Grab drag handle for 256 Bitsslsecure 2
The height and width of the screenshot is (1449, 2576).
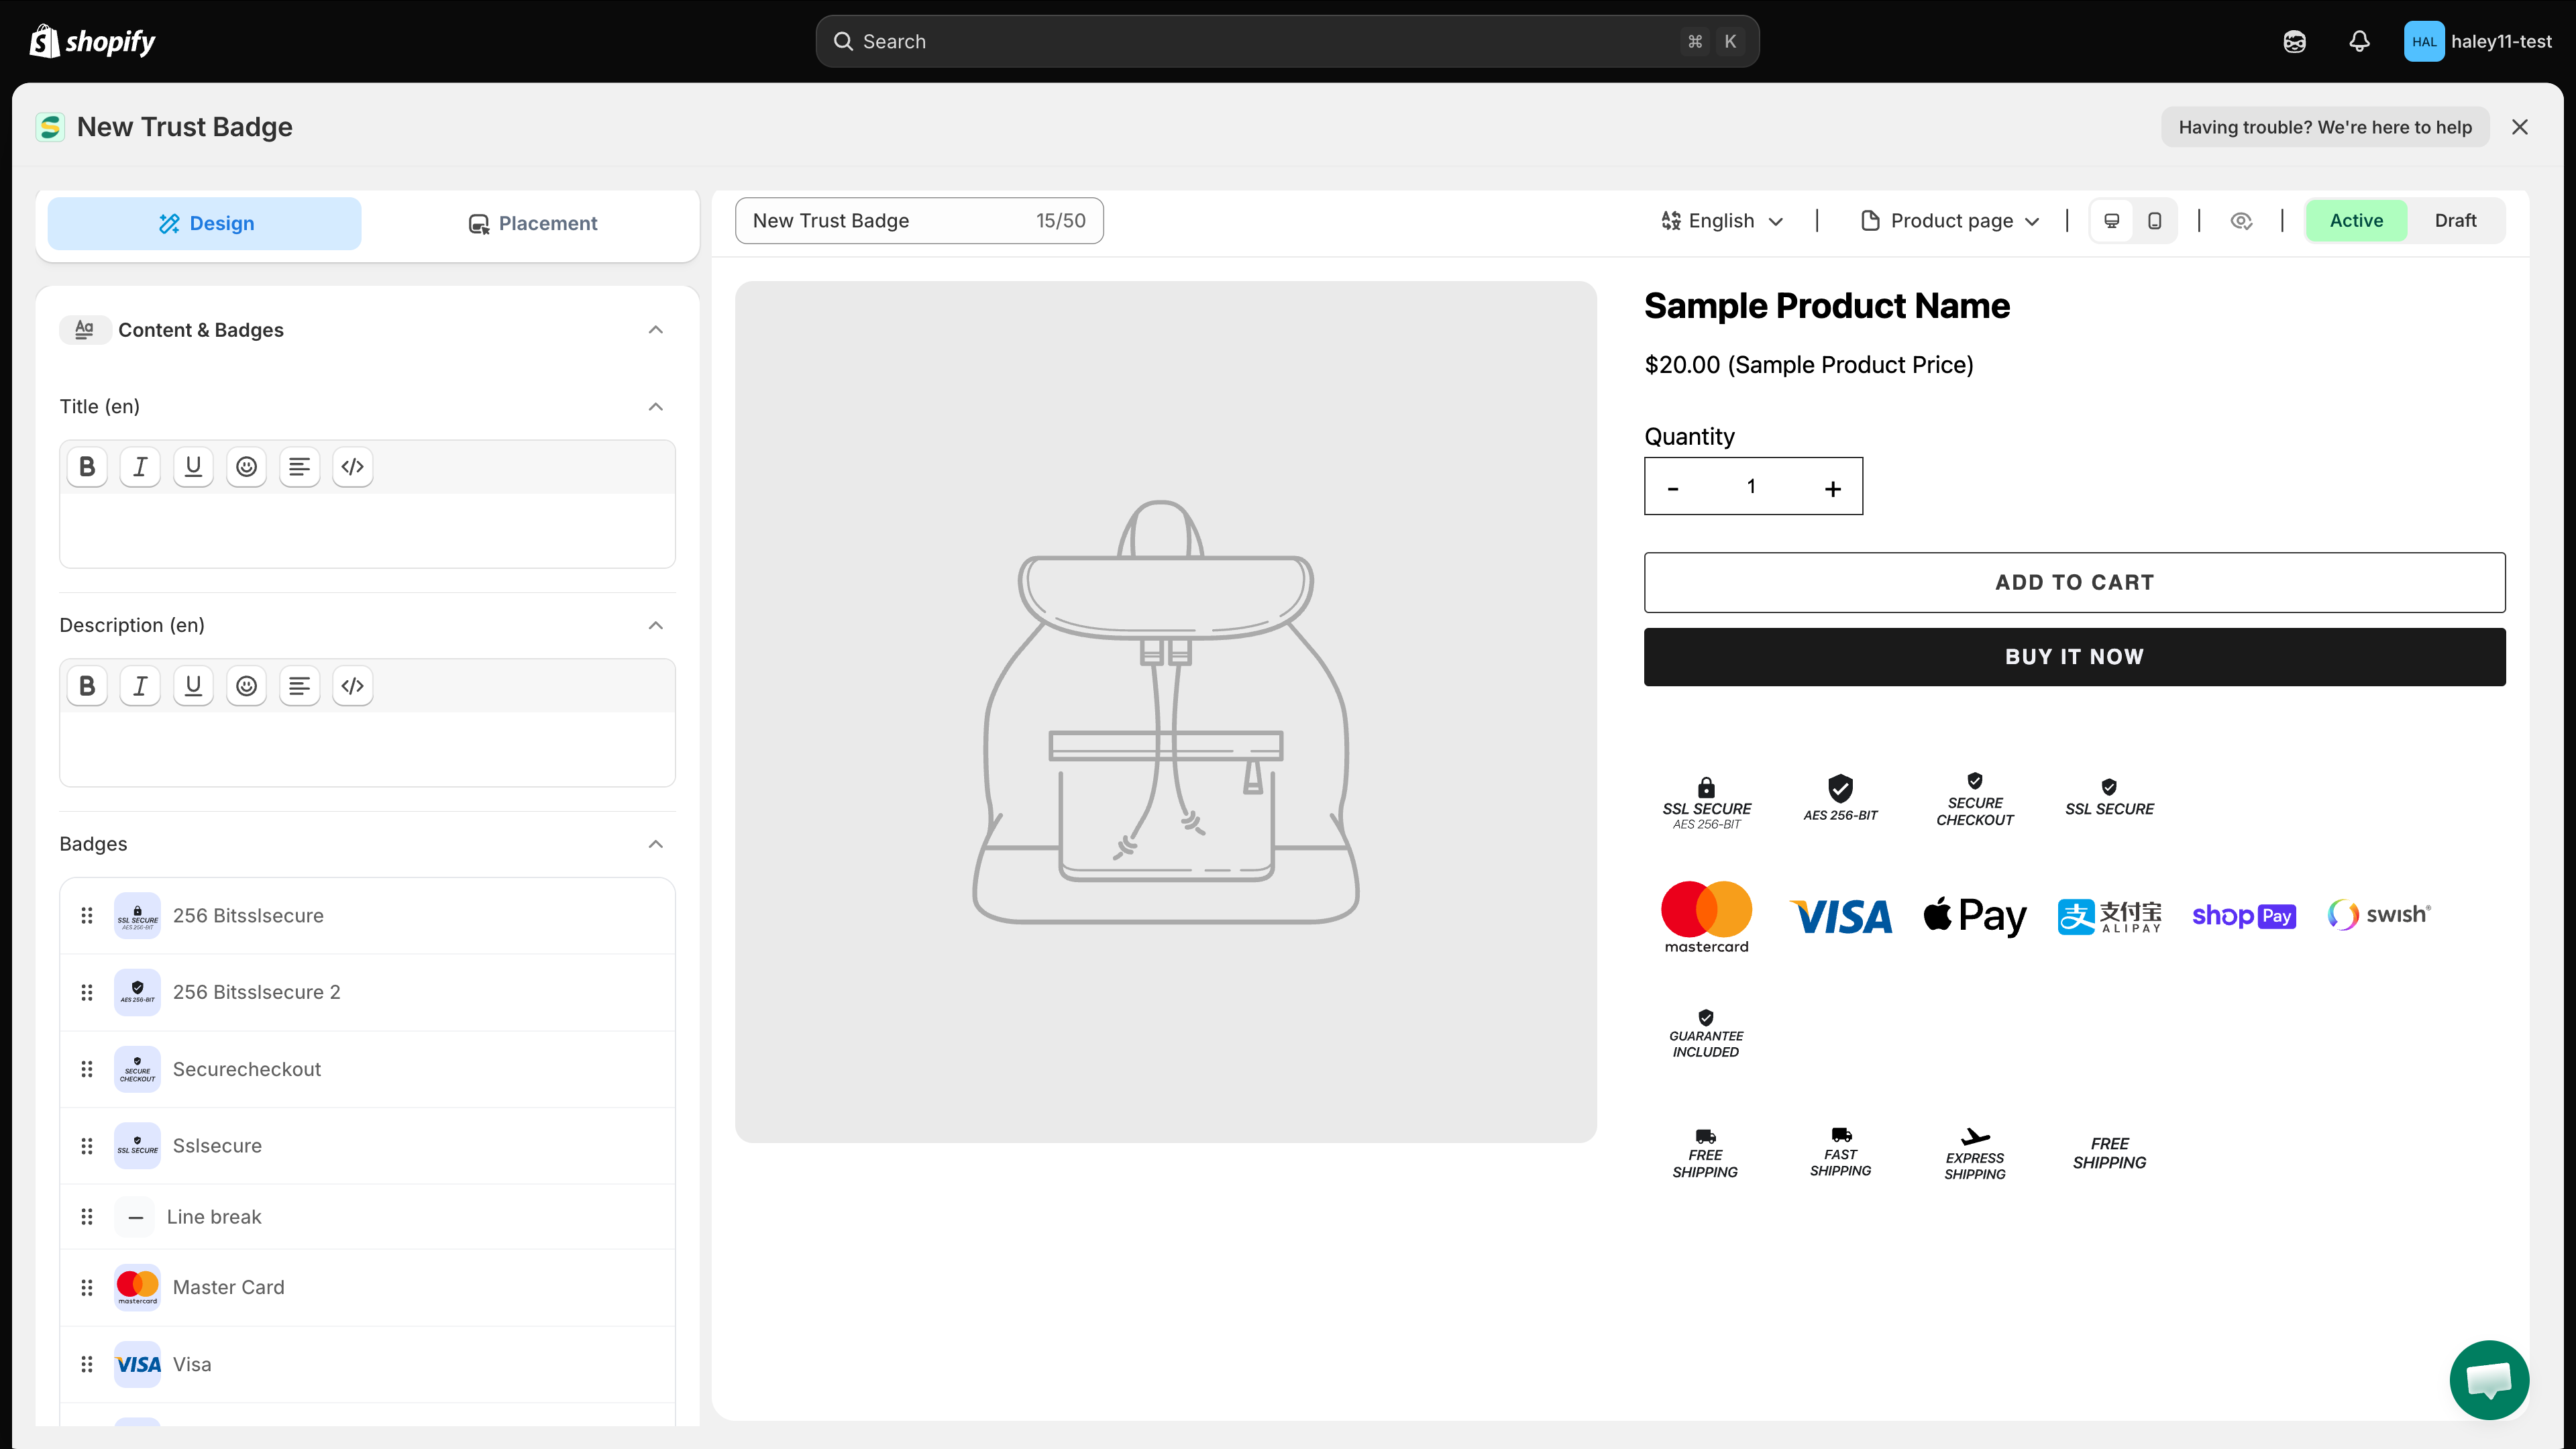pos(87,992)
